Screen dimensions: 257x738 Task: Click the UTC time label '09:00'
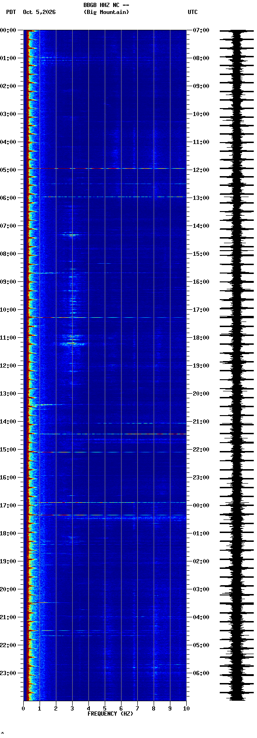coord(201,86)
